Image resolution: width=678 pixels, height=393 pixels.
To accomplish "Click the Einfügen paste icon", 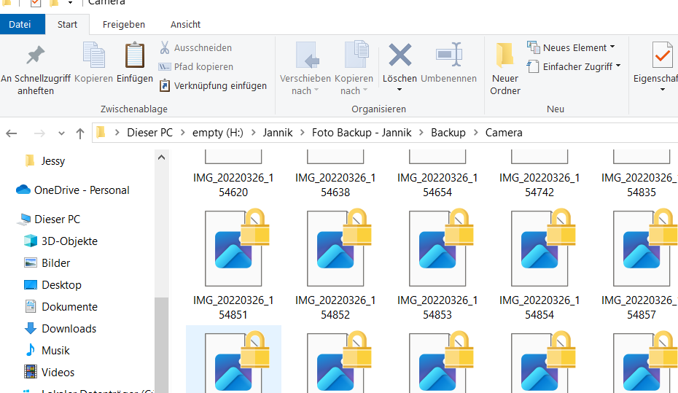I will tap(135, 55).
